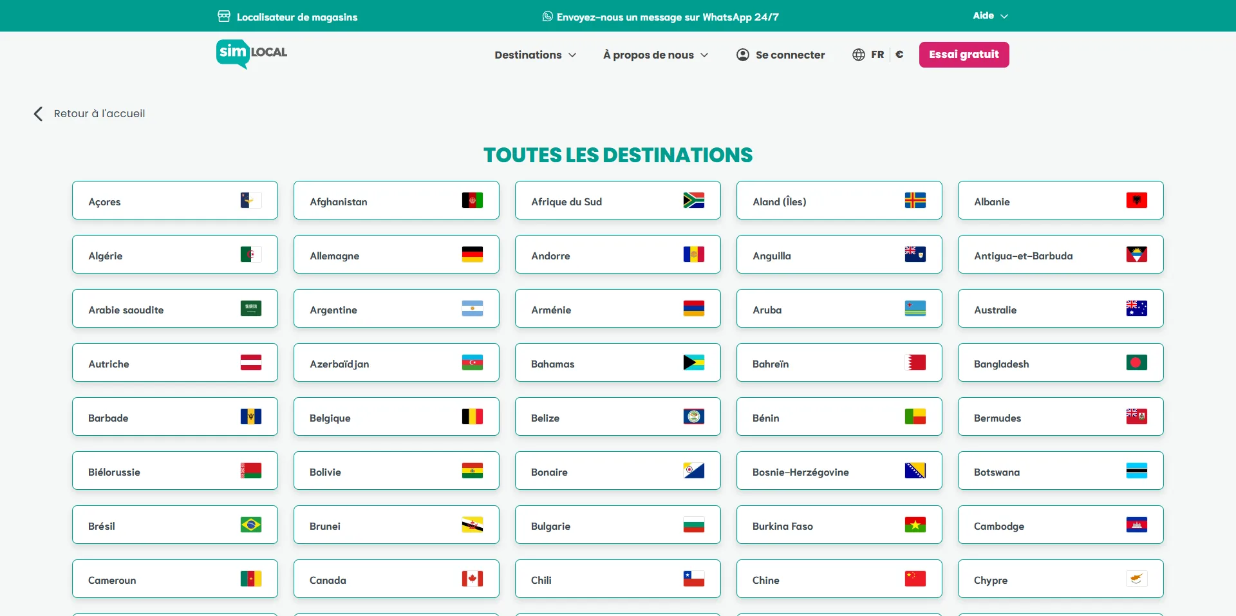
Task: Select the Chine destination card
Action: [x=839, y=579]
